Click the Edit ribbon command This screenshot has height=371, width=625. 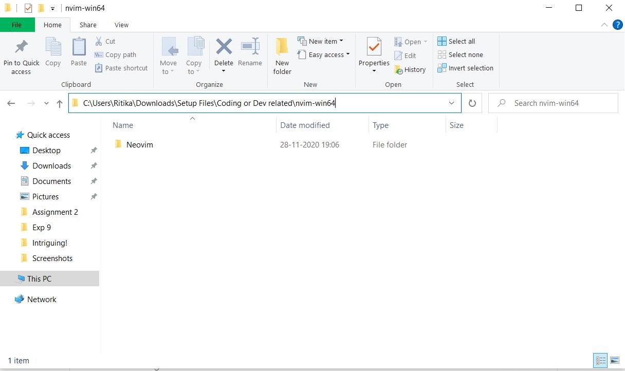(405, 55)
